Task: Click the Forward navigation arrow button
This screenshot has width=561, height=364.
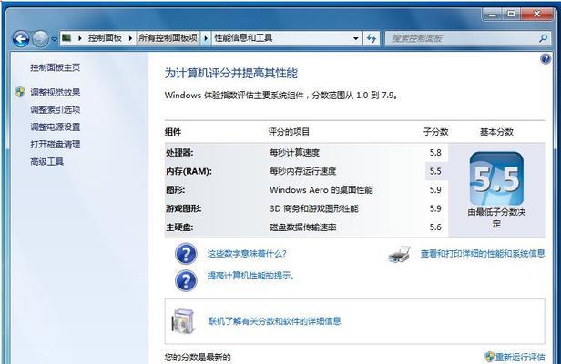Action: pyautogui.click(x=40, y=38)
